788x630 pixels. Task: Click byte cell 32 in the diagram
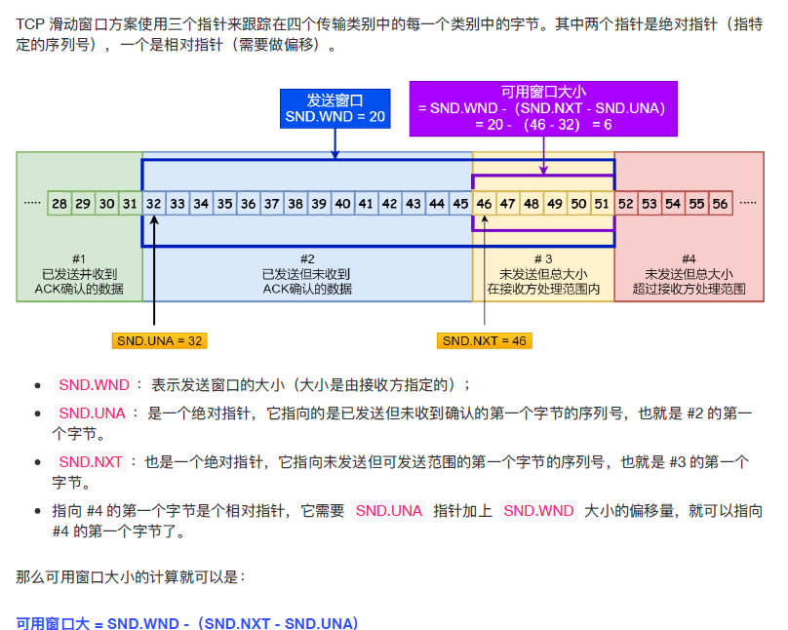click(154, 204)
